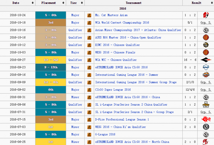Select the 1st - 4th placement cell
Screen dimensions: 214x145
click(x=51, y=82)
